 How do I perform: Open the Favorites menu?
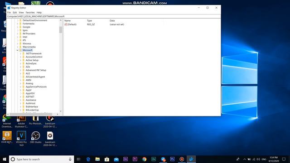[30, 12]
